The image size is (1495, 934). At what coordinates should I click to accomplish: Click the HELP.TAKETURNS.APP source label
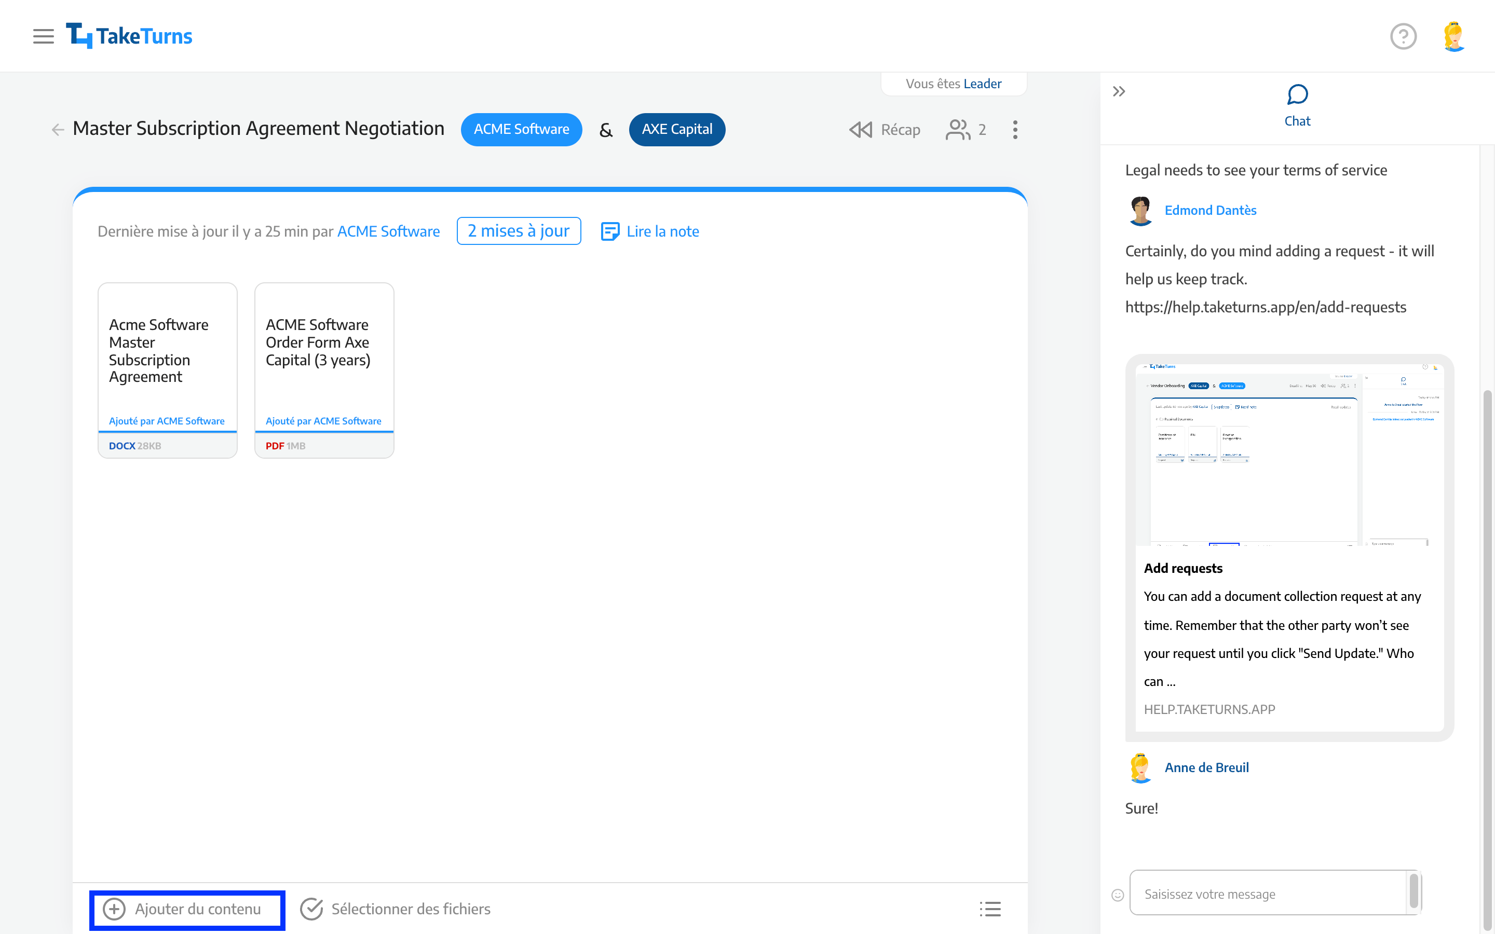click(1209, 709)
